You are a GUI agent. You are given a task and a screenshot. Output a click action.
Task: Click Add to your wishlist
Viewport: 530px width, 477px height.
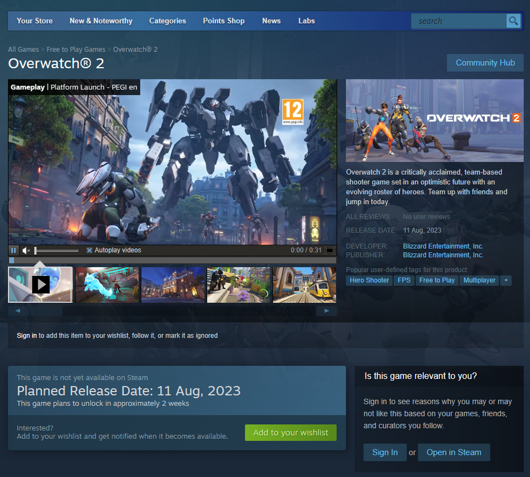point(290,432)
